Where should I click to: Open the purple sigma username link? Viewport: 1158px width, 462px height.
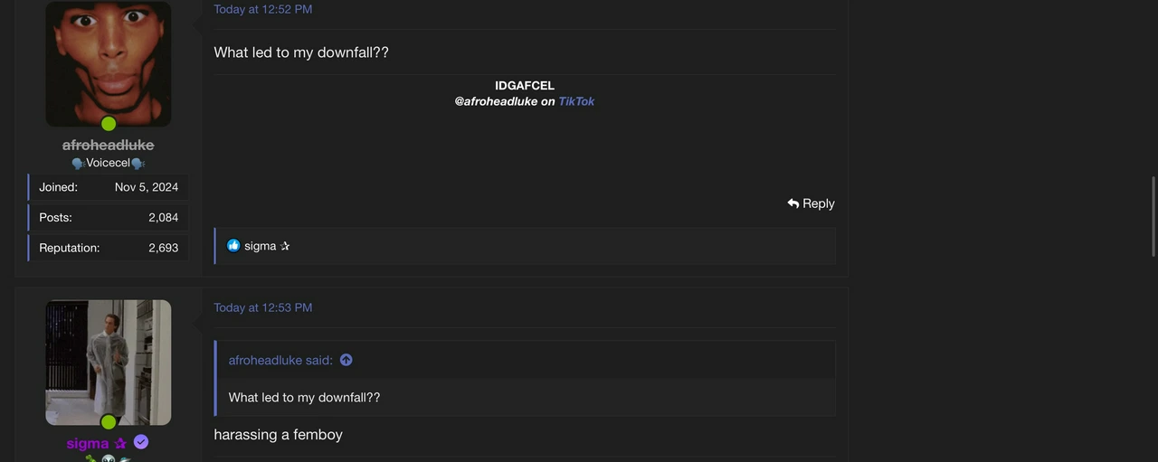point(87,443)
